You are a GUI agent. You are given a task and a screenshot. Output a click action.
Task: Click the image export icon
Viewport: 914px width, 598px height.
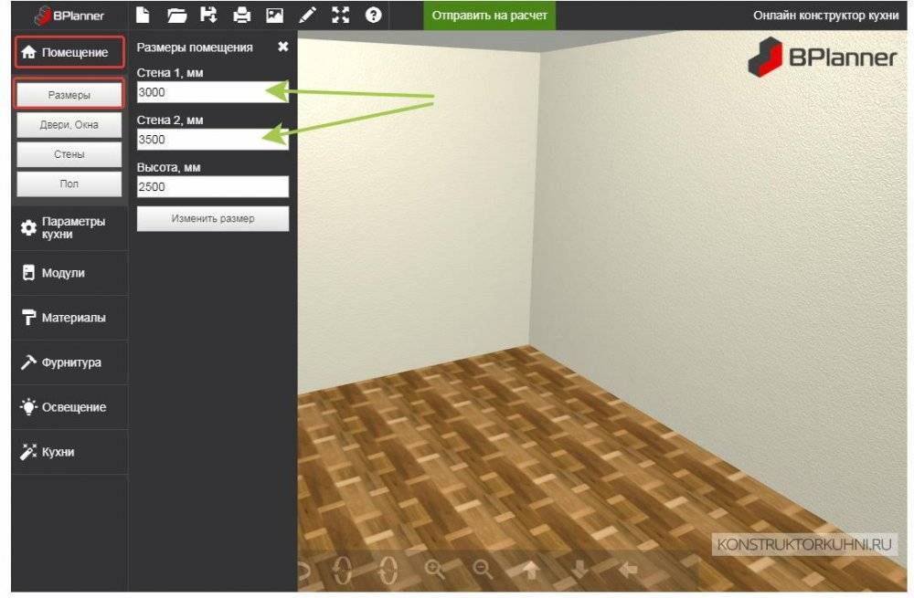(274, 15)
